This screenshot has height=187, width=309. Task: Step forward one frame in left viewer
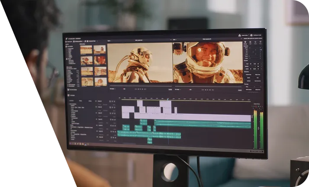click(x=143, y=89)
